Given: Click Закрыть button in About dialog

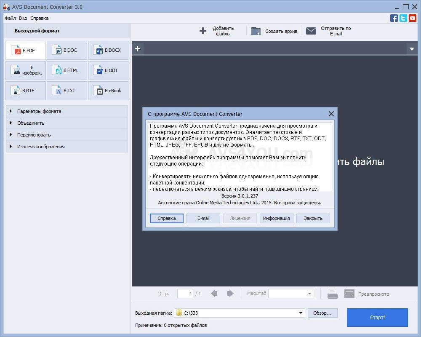Looking at the screenshot, I should 313,218.
